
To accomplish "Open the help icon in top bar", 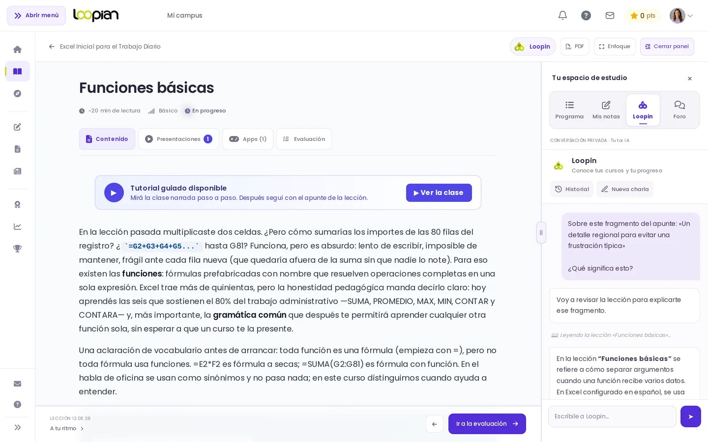I will pyautogui.click(x=586, y=15).
